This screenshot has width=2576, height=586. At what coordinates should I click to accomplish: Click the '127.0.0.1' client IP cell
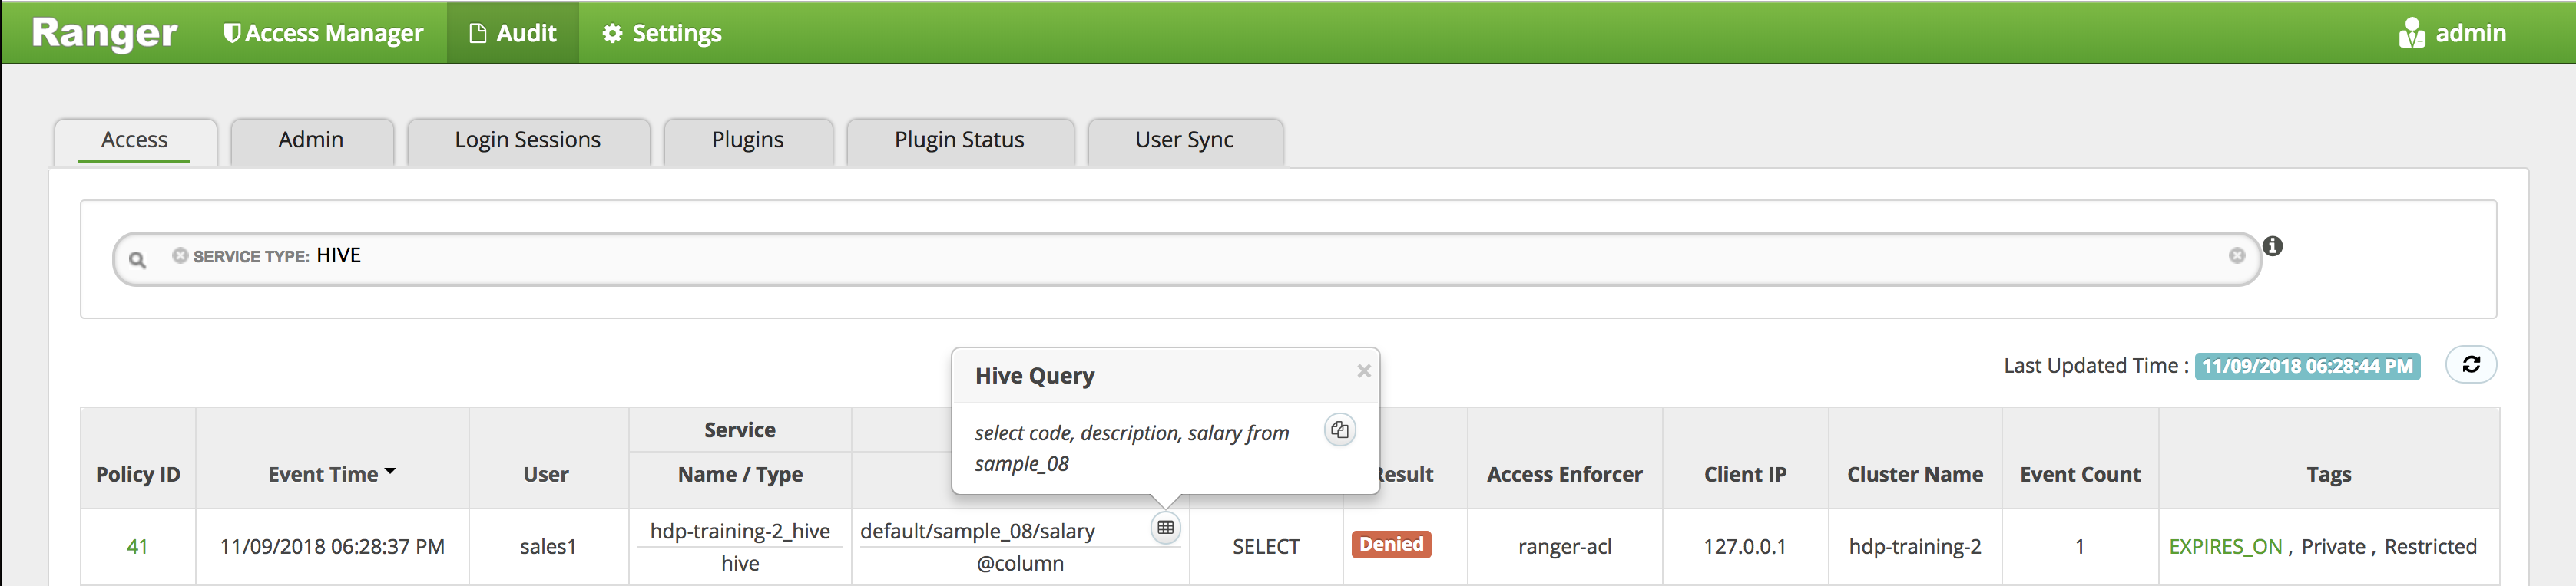point(1745,547)
